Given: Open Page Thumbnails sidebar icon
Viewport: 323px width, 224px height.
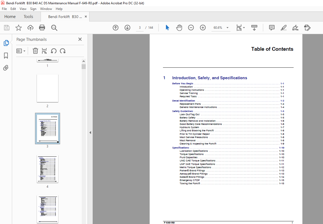Looking at the screenshot, I should pyautogui.click(x=6, y=43).
